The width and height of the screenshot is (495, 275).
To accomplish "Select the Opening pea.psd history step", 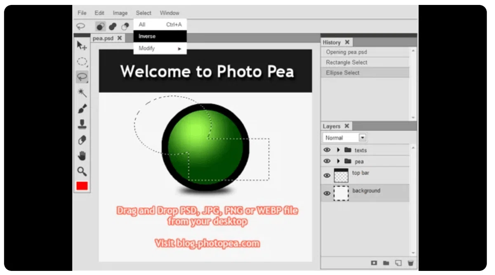I will [x=365, y=52].
